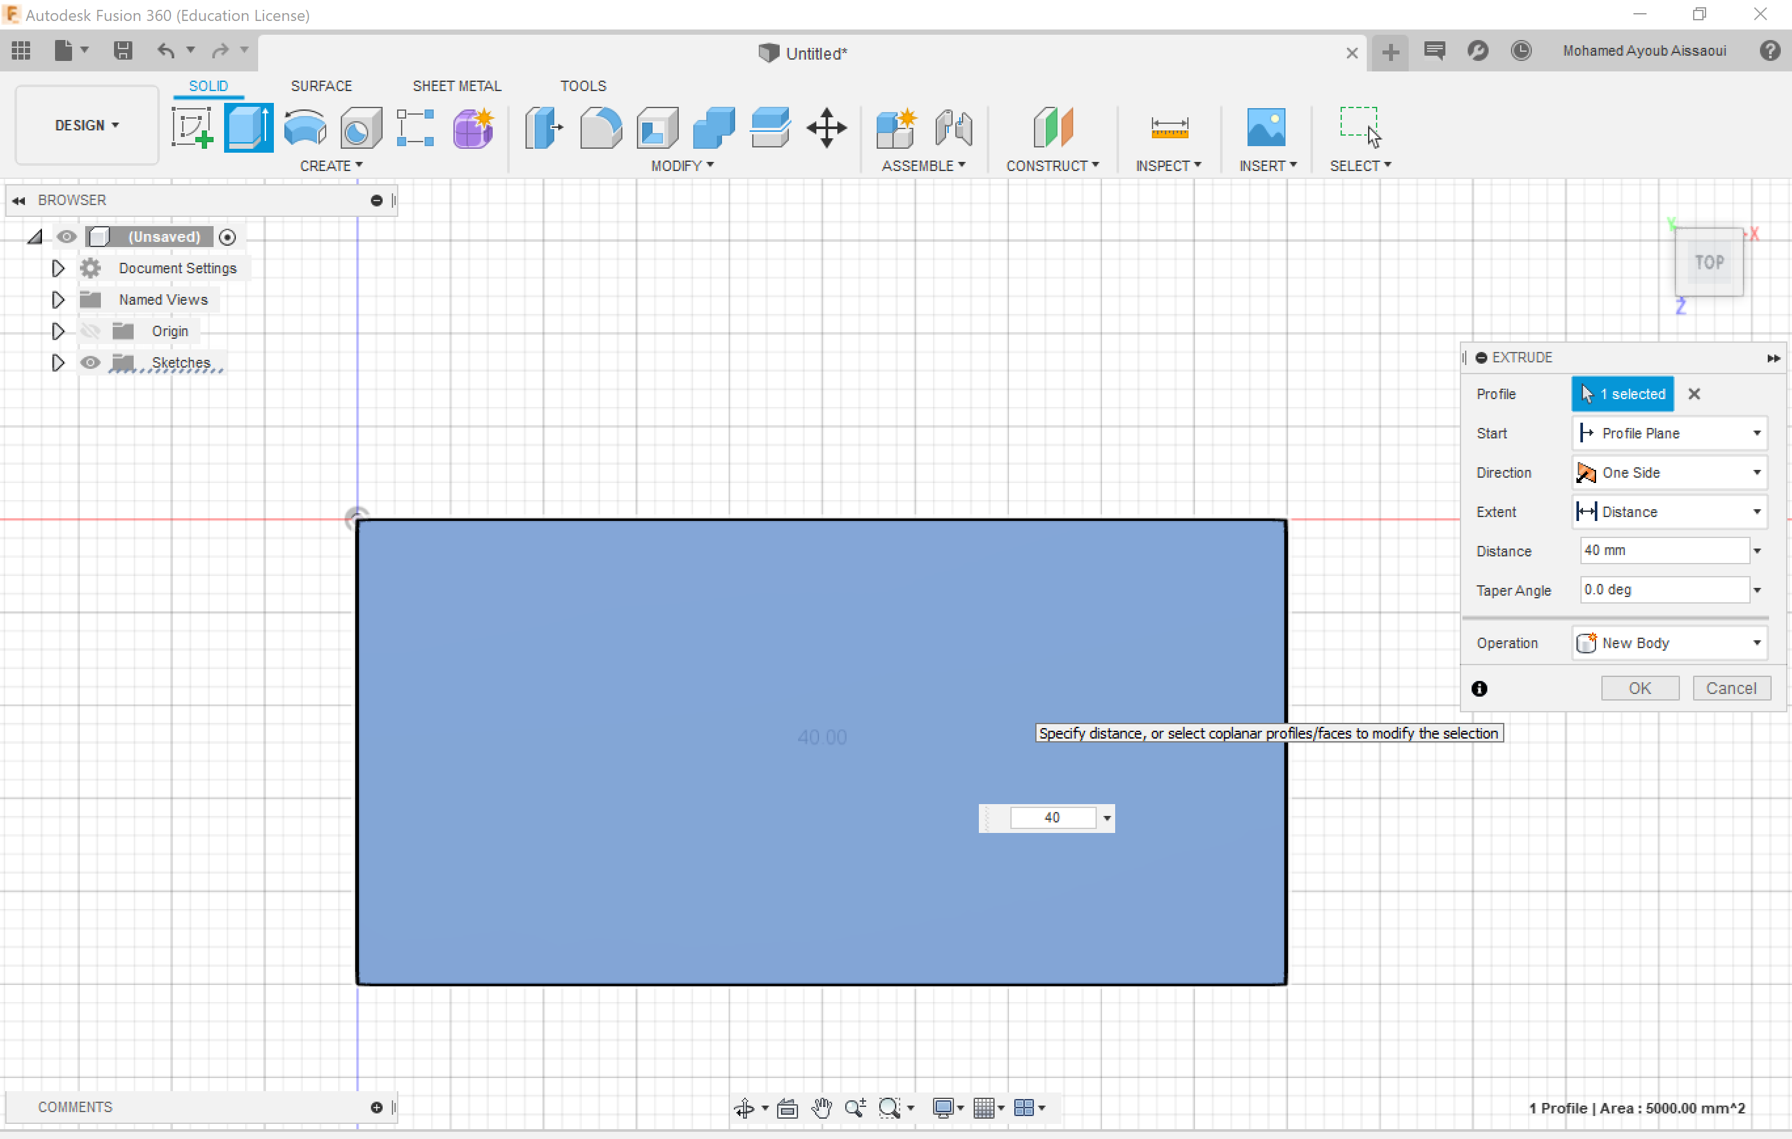Viewport: 1792px width, 1139px height.
Task: Toggle visibility of the Sketches folder
Action: (x=90, y=362)
